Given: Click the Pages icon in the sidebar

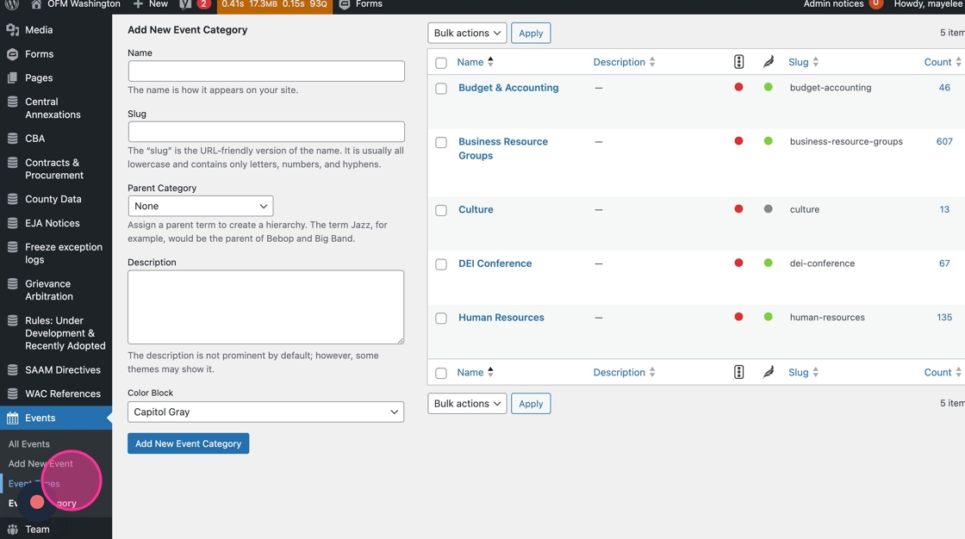Looking at the screenshot, I should point(12,78).
